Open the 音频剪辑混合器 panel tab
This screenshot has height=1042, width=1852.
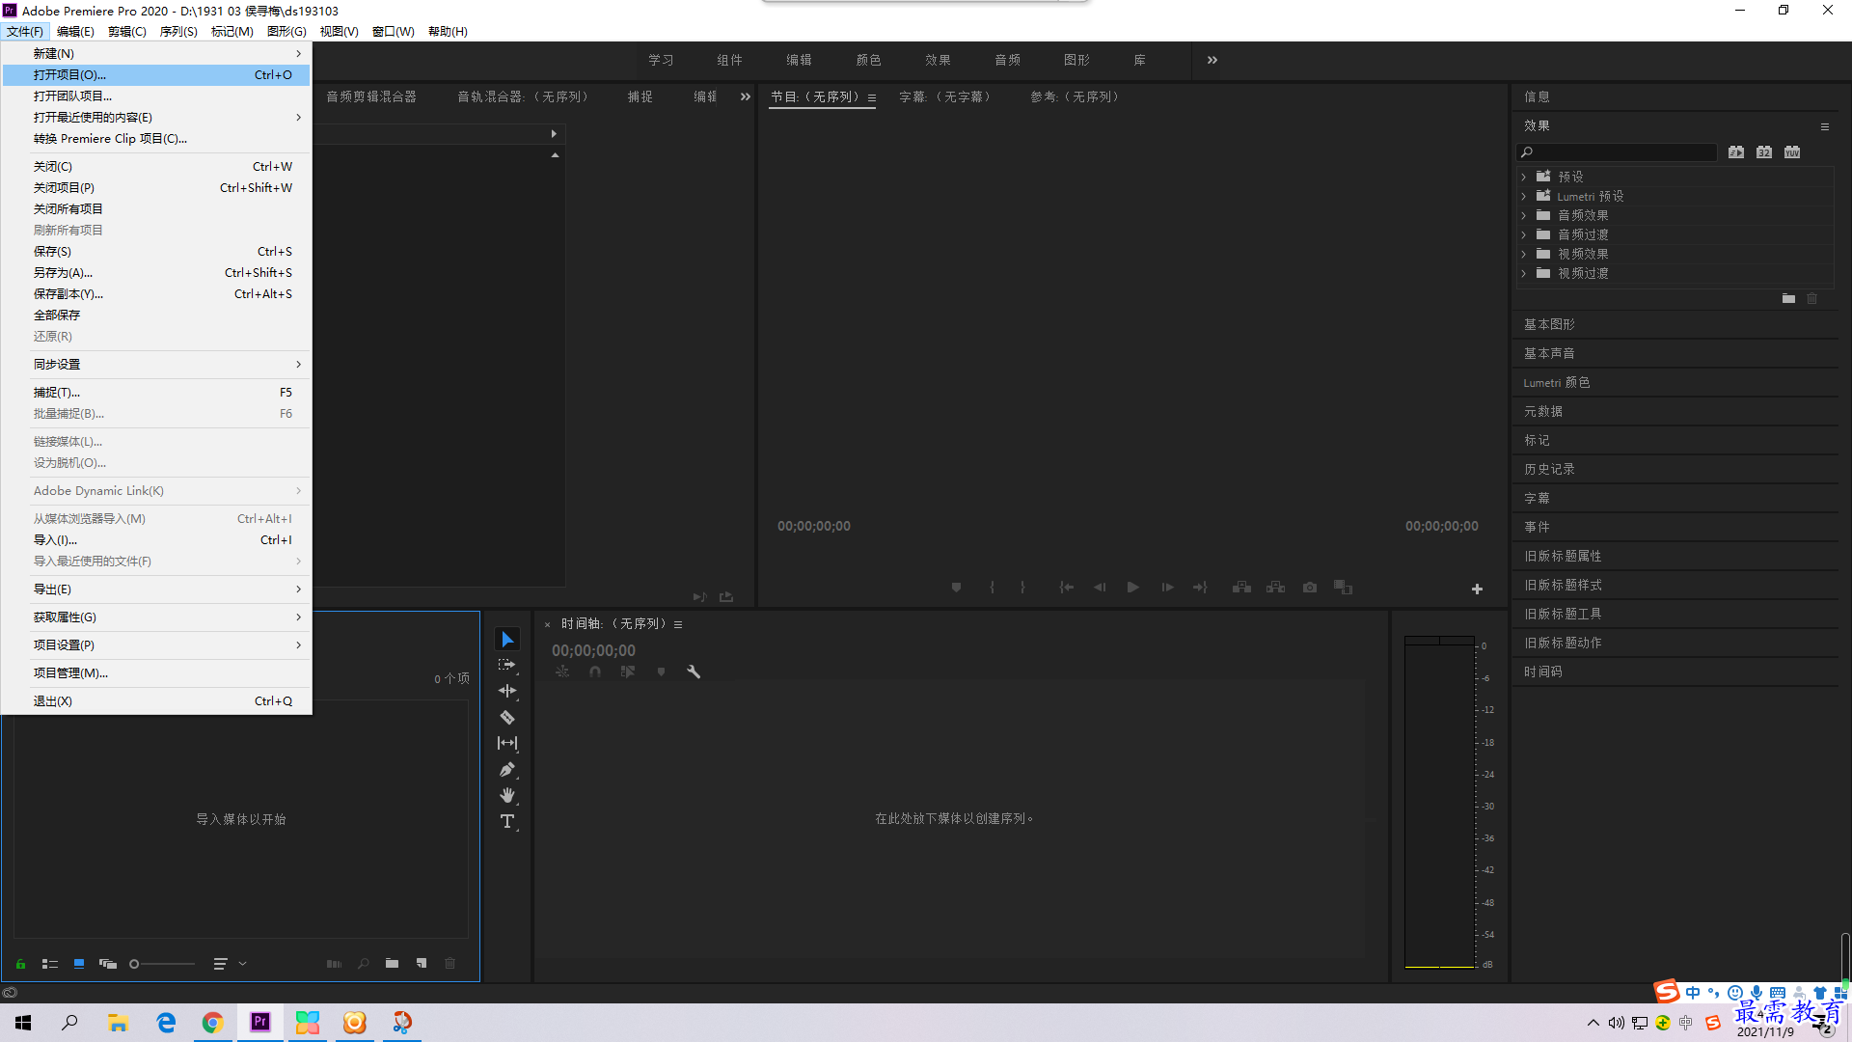tap(371, 96)
